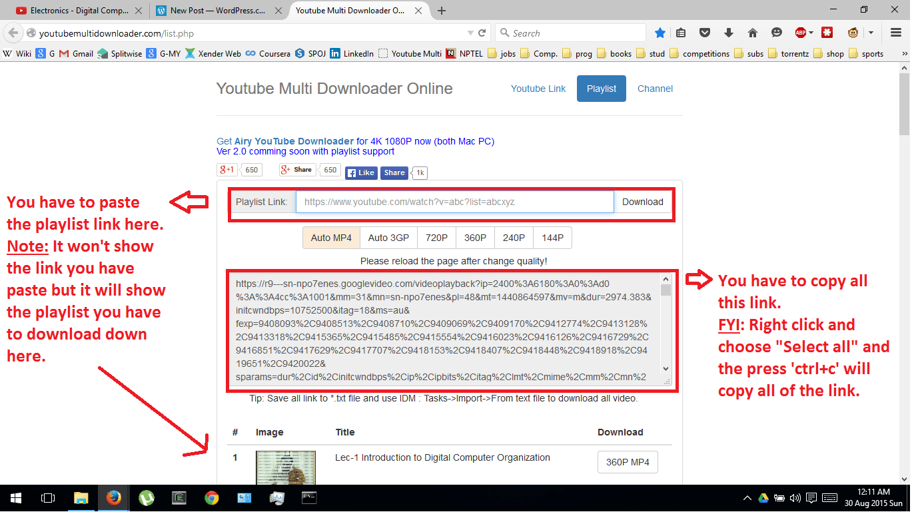Click the Playlist Link input field
914x514 pixels.
(455, 202)
